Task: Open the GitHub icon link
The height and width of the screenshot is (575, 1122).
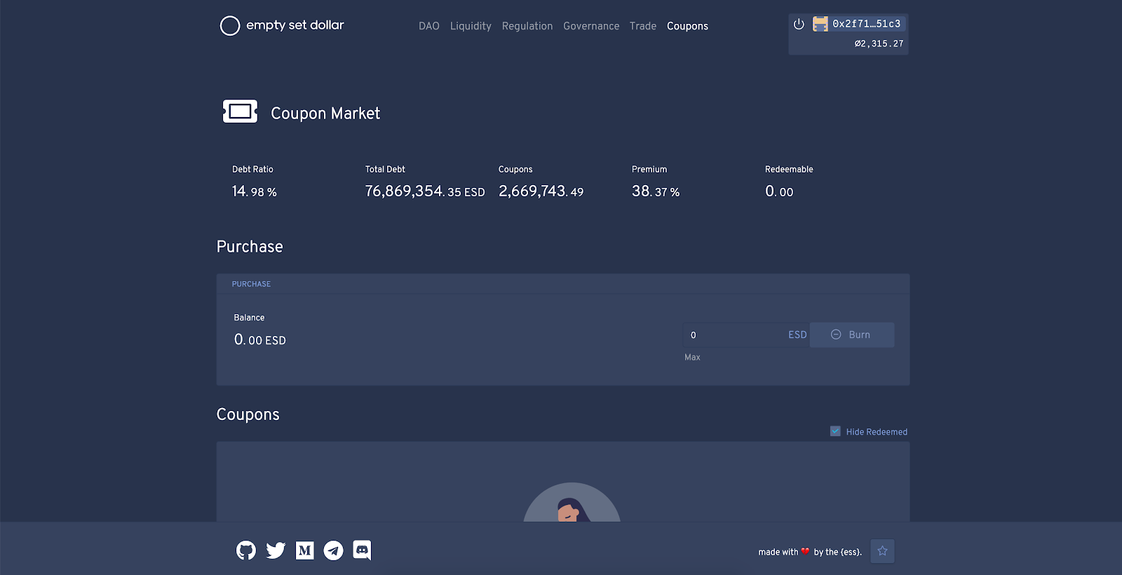Action: pyautogui.click(x=246, y=550)
